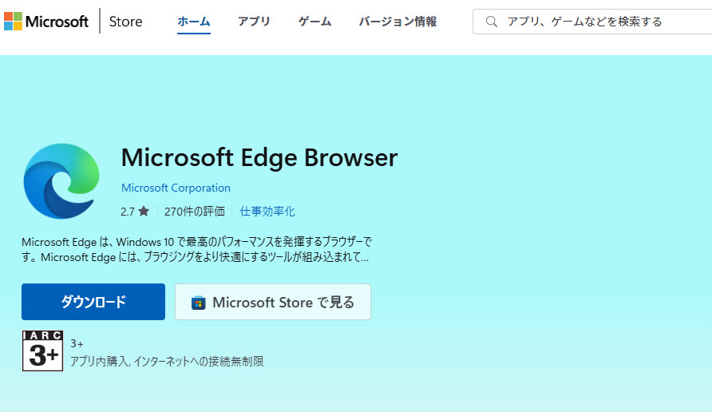Click the アプリ内購入 rating details text
712x412 pixels.
coord(166,361)
